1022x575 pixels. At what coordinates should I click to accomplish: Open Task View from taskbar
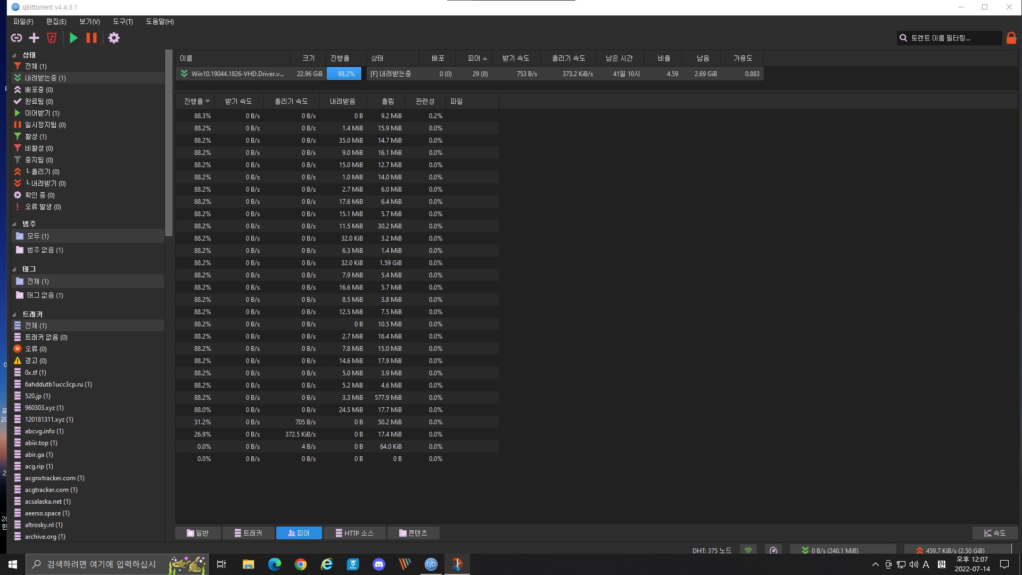coord(221,564)
